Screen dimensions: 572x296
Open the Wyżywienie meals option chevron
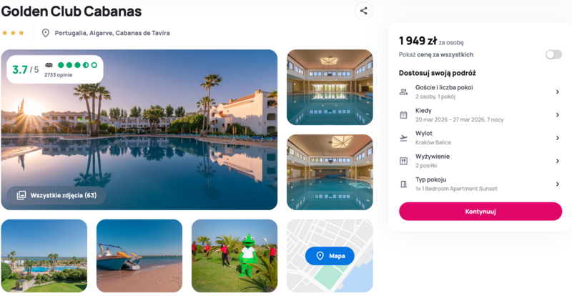point(558,161)
